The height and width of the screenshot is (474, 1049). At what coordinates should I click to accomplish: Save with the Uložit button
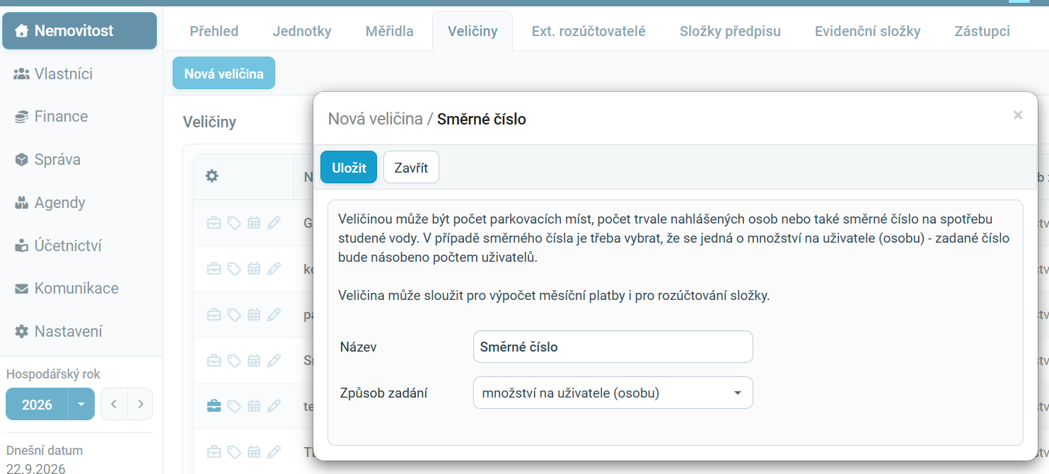tap(349, 168)
